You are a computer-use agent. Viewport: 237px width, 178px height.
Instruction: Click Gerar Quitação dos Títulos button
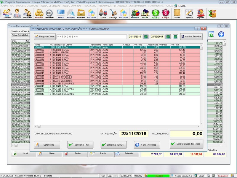(x=187, y=144)
